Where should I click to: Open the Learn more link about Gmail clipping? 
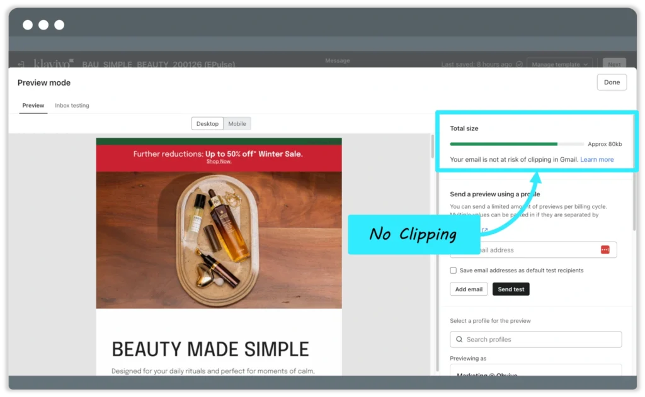[596, 159]
